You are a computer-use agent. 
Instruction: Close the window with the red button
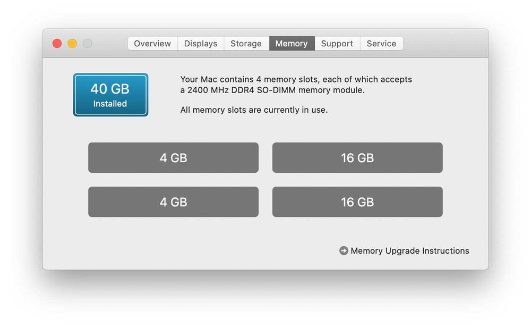57,44
